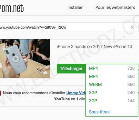Click the iPhone video thumbnail image

click(25, 58)
